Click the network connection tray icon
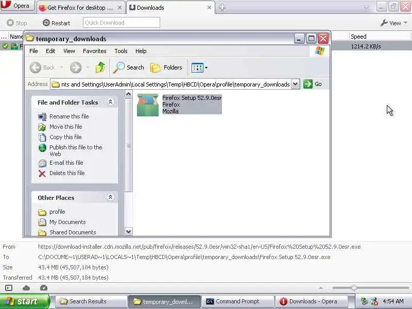 (x=374, y=301)
